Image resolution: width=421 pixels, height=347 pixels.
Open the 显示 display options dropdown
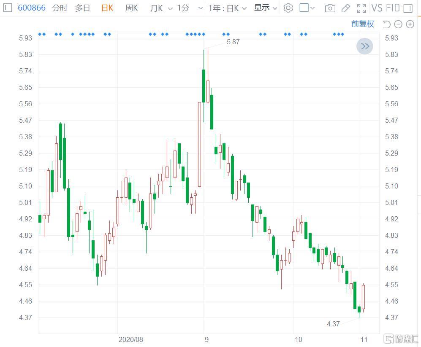[x=266, y=8]
